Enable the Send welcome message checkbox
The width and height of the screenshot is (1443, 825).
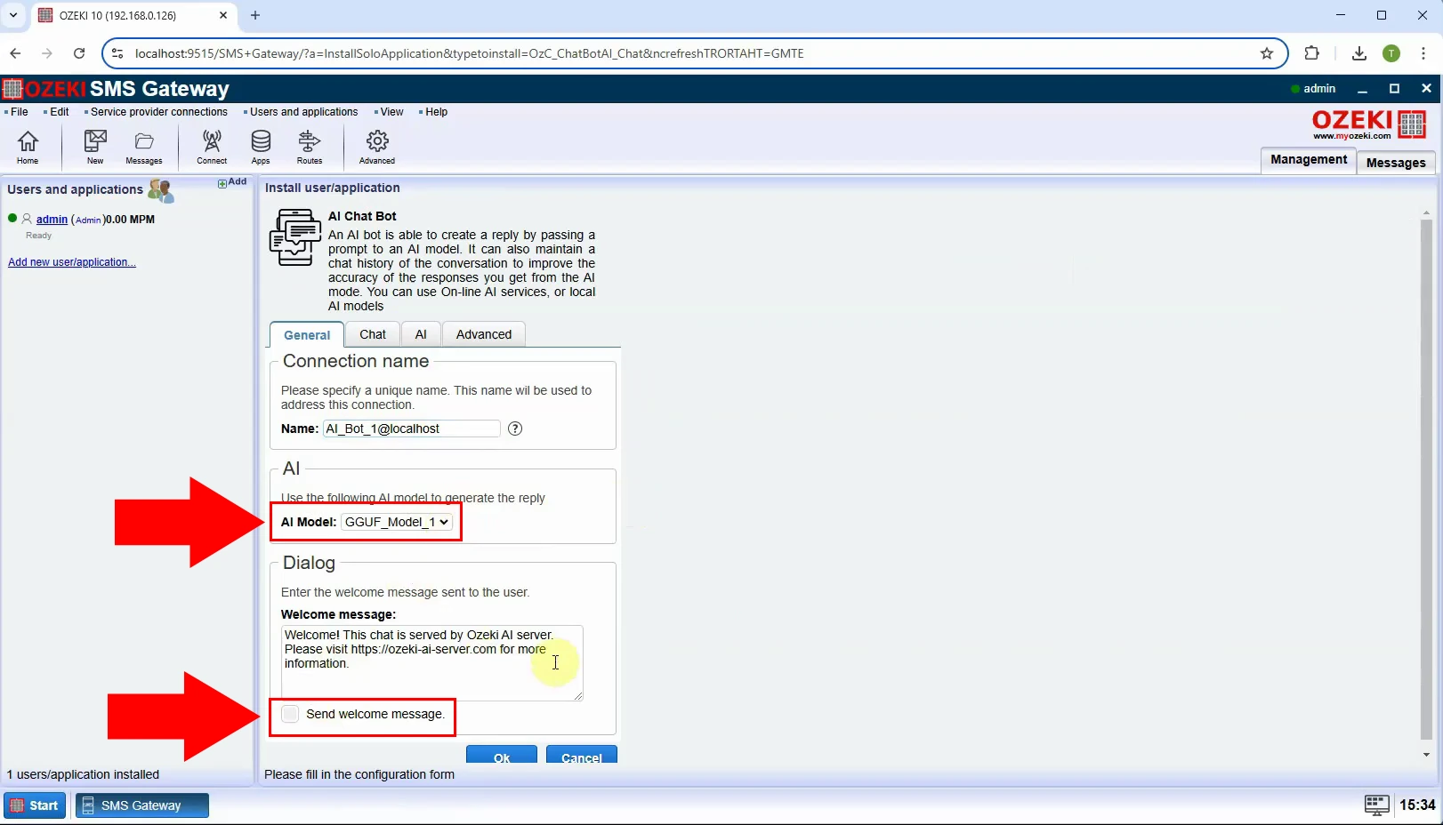(290, 714)
